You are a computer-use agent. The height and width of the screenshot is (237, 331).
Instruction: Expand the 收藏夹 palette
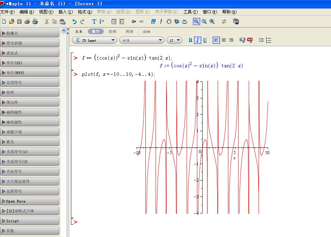pyautogui.click(x=30, y=33)
